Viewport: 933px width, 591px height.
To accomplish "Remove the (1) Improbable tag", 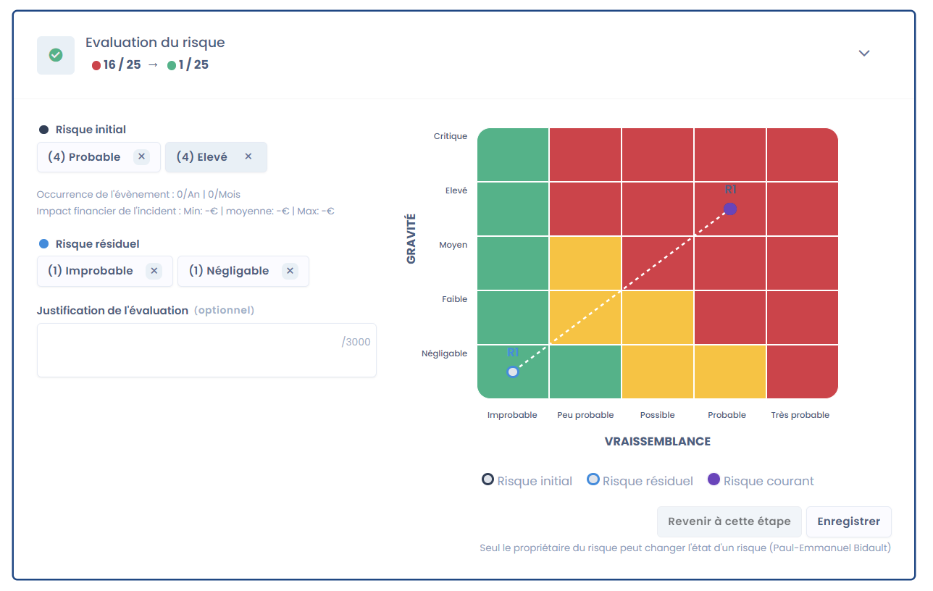I will [154, 271].
